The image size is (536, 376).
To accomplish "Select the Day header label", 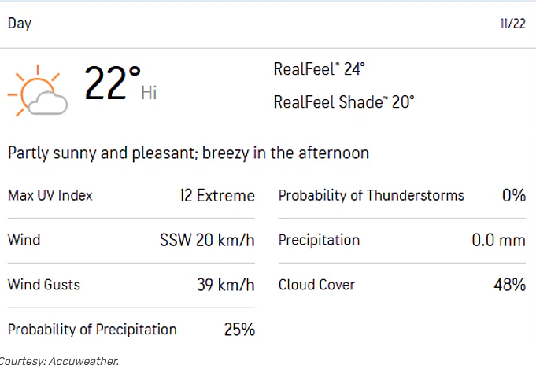I will 20,24.
